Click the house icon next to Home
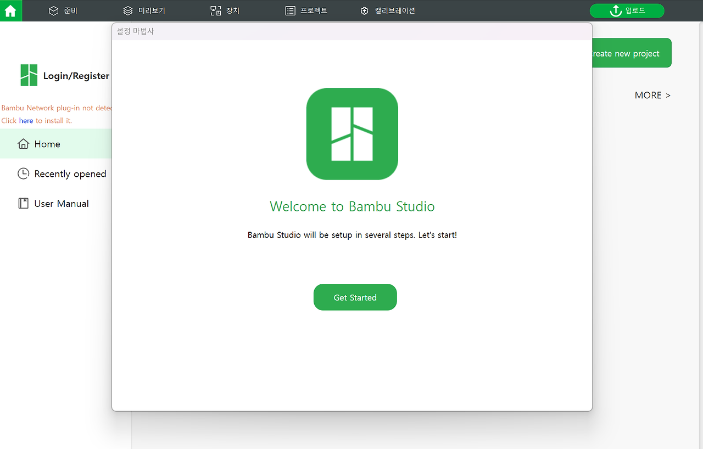Viewport: 703px width, 449px height. (x=23, y=144)
